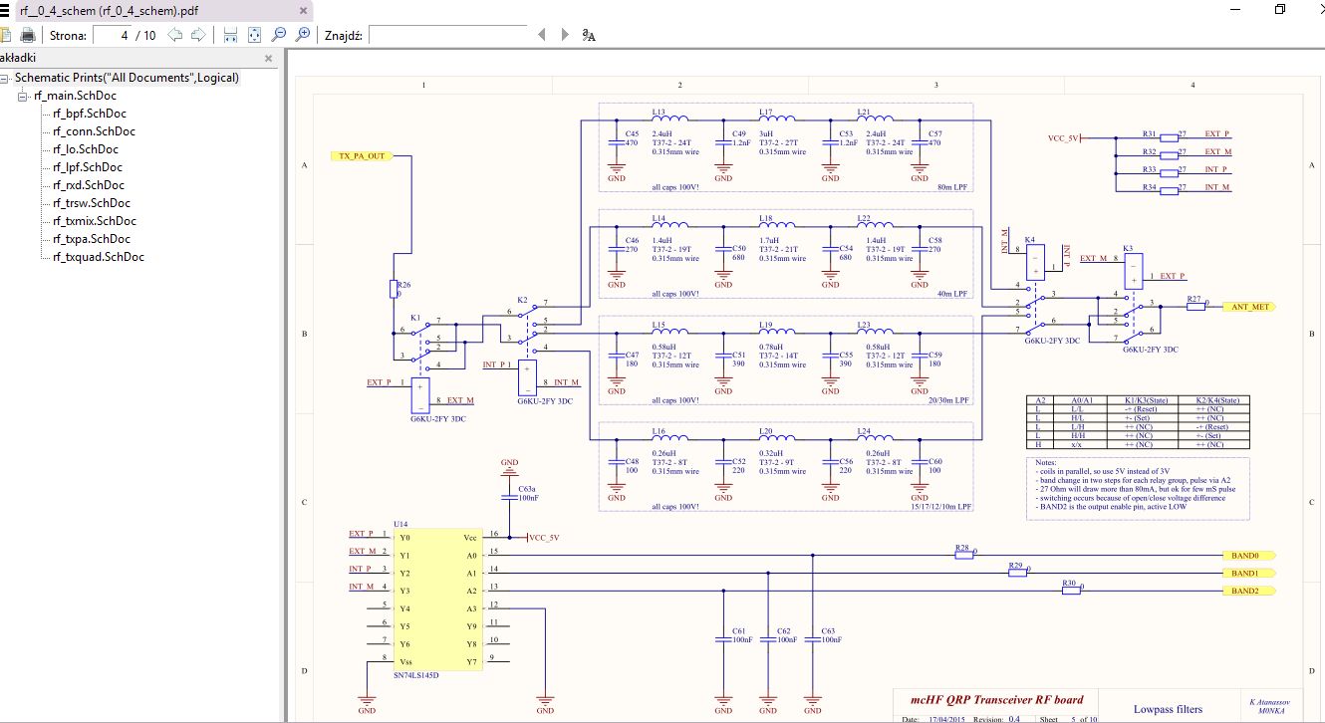1325x723 pixels.
Task: Jump to next search result arrow
Action: point(564,35)
